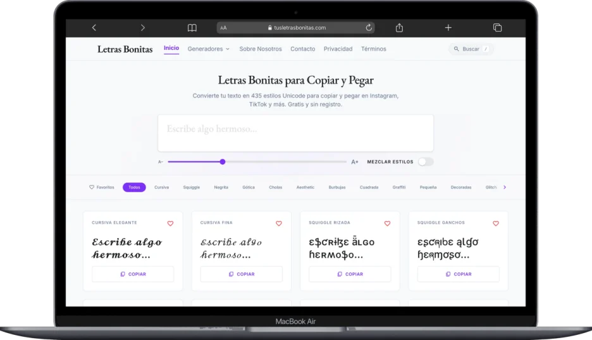Click the A- decrease font size icon
This screenshot has height=340, width=592.
point(161,162)
